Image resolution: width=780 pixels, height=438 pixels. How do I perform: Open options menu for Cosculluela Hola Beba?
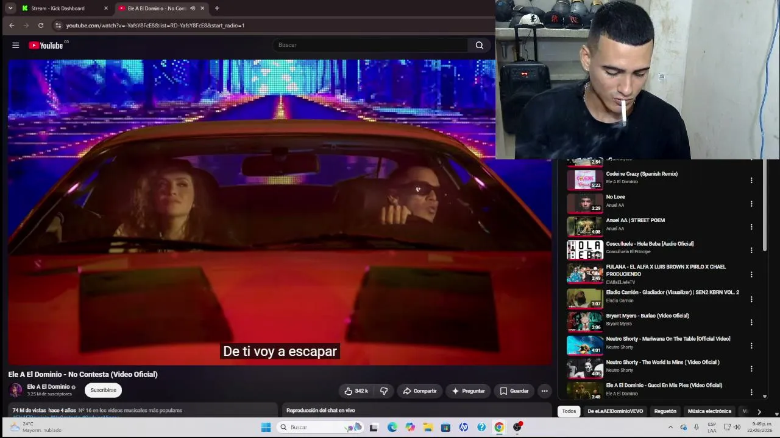(x=751, y=250)
